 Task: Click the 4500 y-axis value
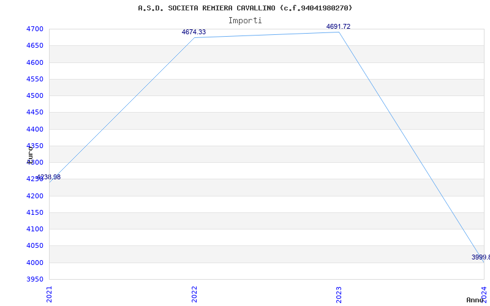click(x=35, y=95)
